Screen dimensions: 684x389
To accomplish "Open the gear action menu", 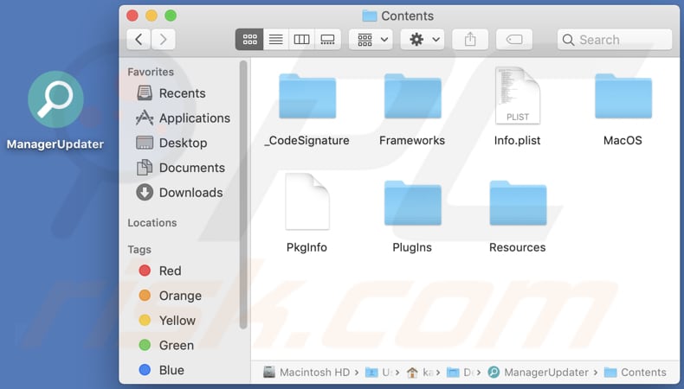I will (423, 40).
